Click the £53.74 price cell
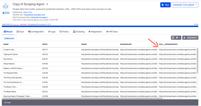Image resolution: width=201 pixels, height=106 pixels. tap(45, 54)
